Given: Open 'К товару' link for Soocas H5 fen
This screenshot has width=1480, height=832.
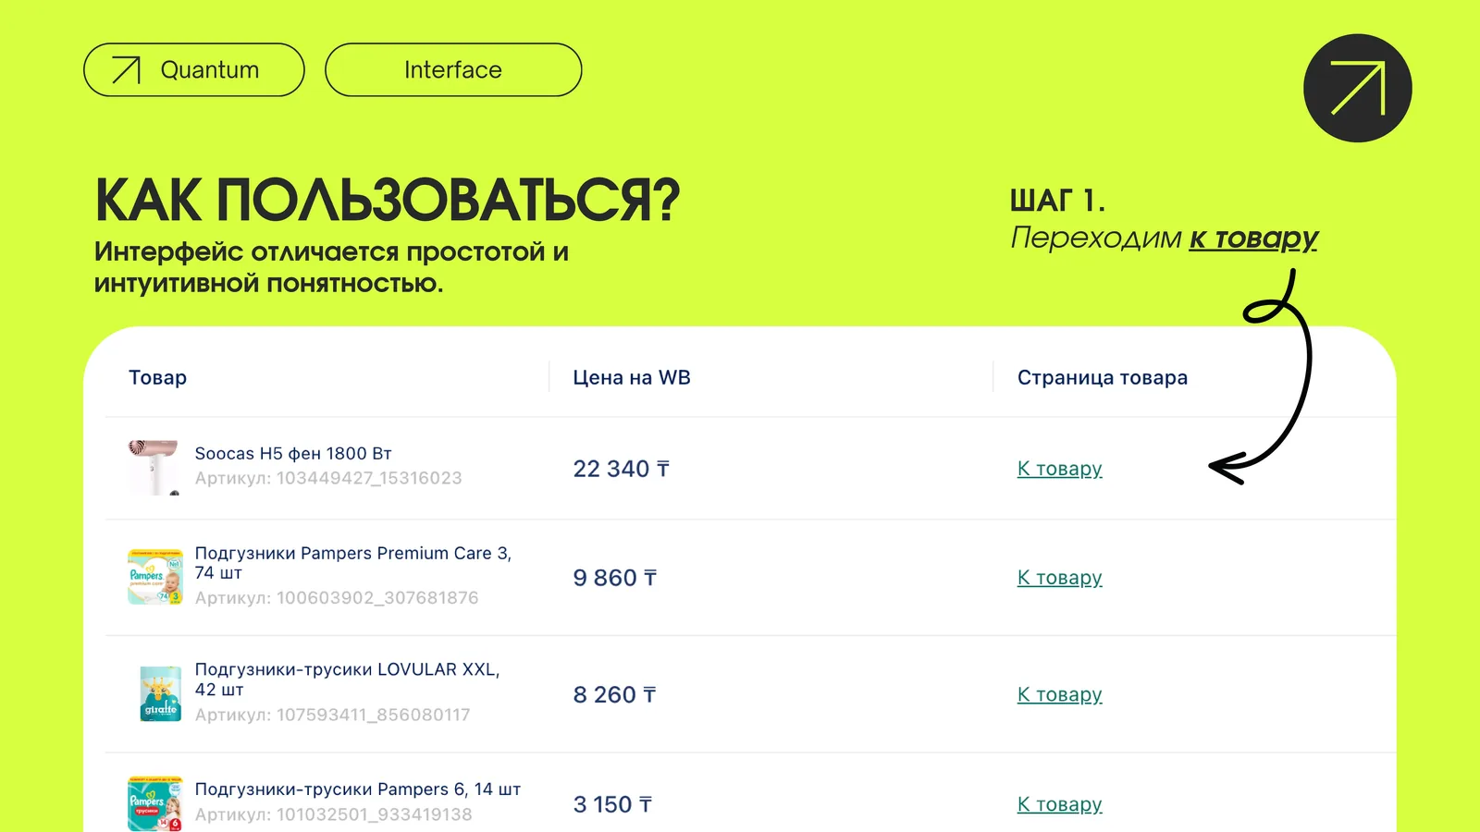Looking at the screenshot, I should tap(1059, 469).
